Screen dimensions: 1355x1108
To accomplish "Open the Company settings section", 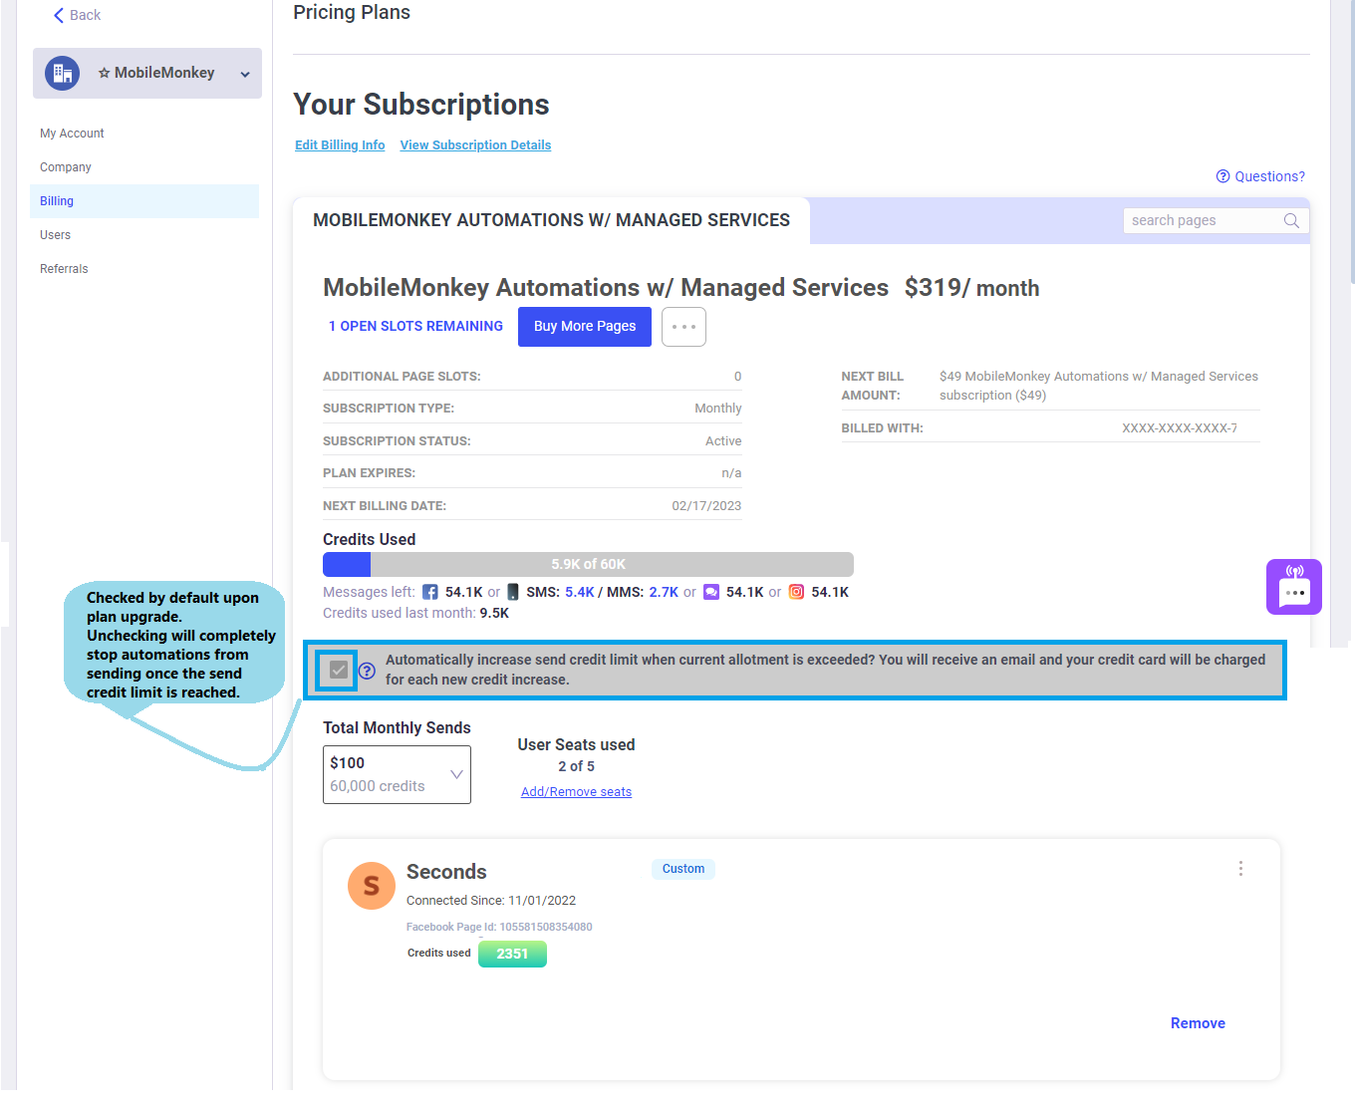I will pos(66,167).
